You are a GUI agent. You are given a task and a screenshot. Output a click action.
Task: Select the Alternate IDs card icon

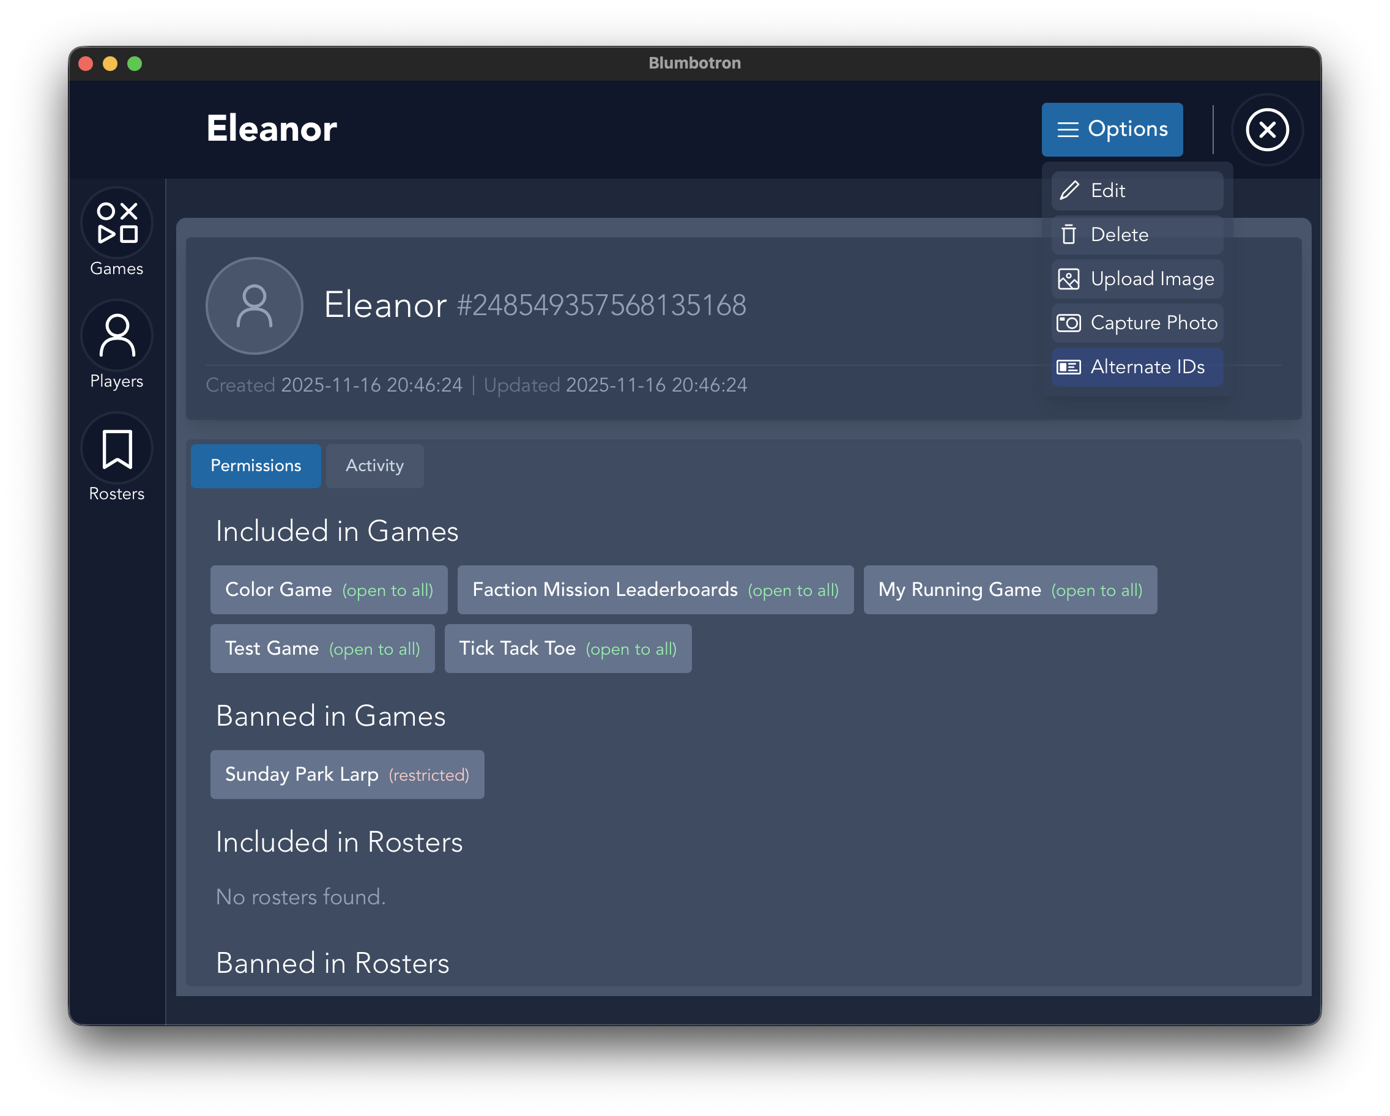[x=1069, y=367]
